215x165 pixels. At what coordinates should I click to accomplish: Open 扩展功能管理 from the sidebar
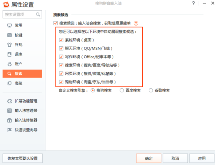click(x=26, y=101)
